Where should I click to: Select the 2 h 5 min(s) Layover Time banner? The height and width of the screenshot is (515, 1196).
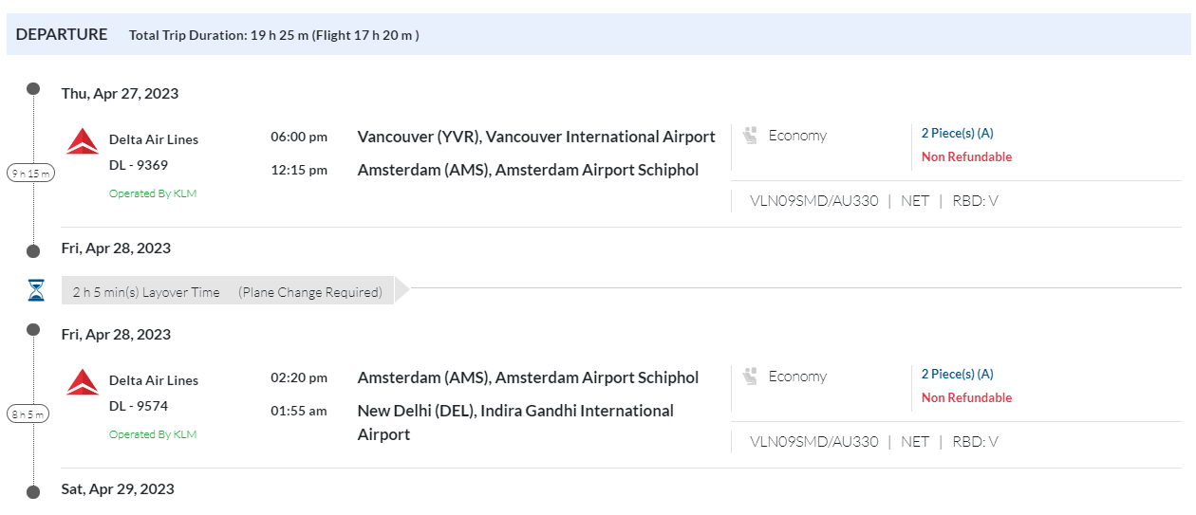(x=227, y=292)
